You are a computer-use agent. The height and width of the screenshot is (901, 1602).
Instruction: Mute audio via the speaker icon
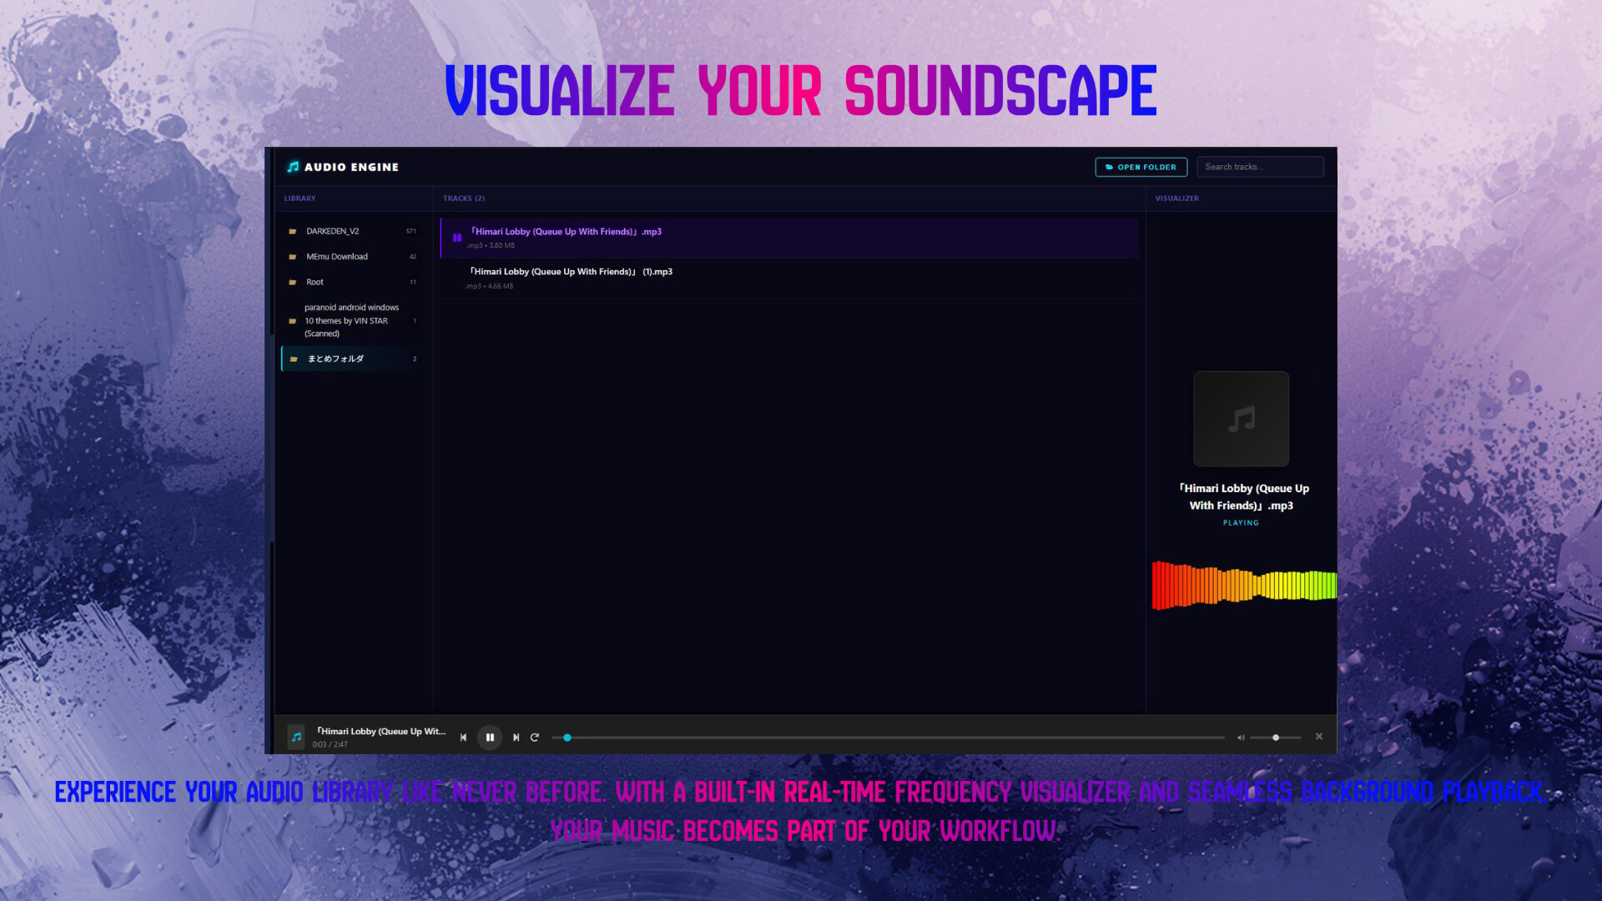coord(1241,737)
